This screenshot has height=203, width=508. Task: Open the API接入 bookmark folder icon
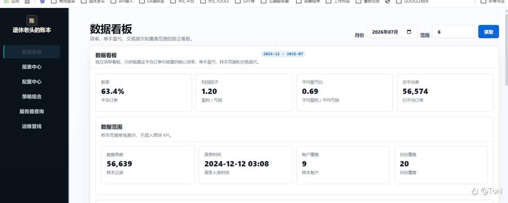113,2
